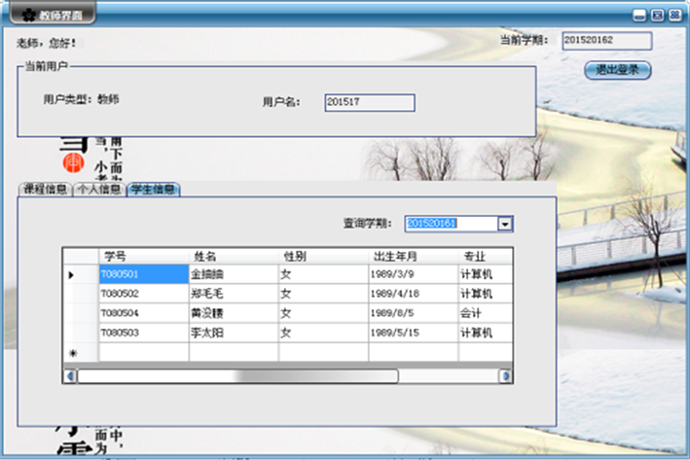
Task: Click the 用户名 field showing 201517
Action: tap(369, 102)
